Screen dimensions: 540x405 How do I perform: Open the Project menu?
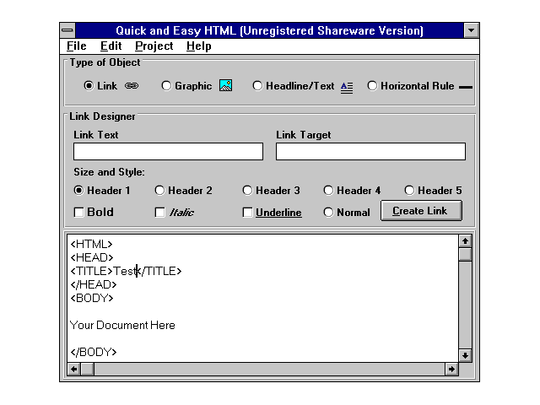tap(154, 46)
